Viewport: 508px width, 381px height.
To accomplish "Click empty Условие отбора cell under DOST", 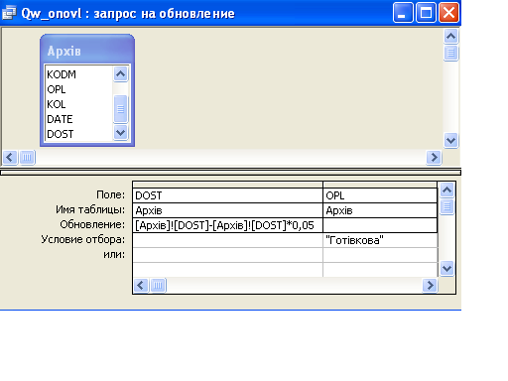I will coord(227,240).
